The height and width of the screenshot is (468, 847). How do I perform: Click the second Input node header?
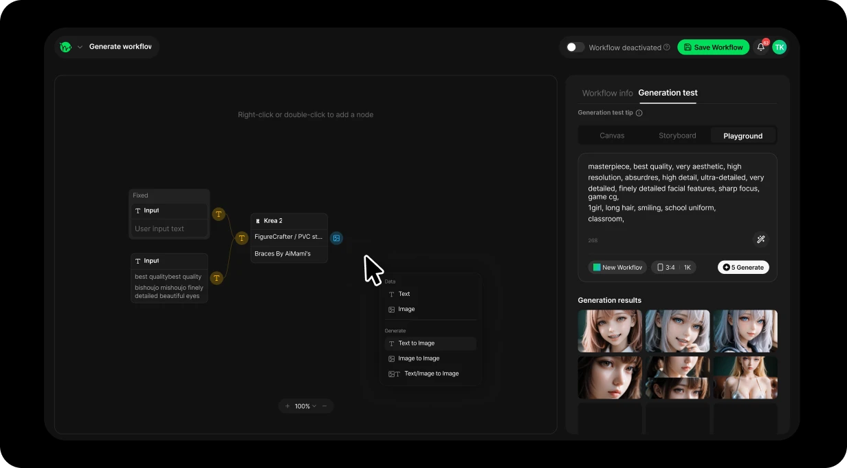pyautogui.click(x=169, y=261)
